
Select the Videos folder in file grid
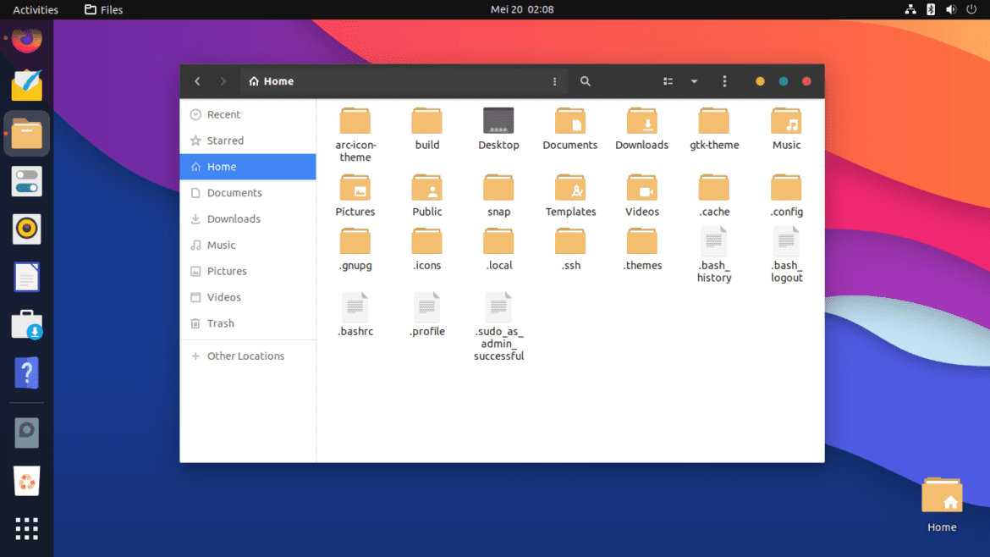[x=642, y=188]
